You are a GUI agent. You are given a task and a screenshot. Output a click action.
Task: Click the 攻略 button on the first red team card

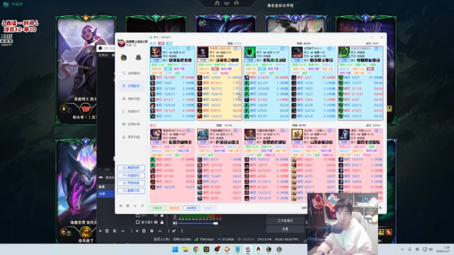tap(155, 61)
